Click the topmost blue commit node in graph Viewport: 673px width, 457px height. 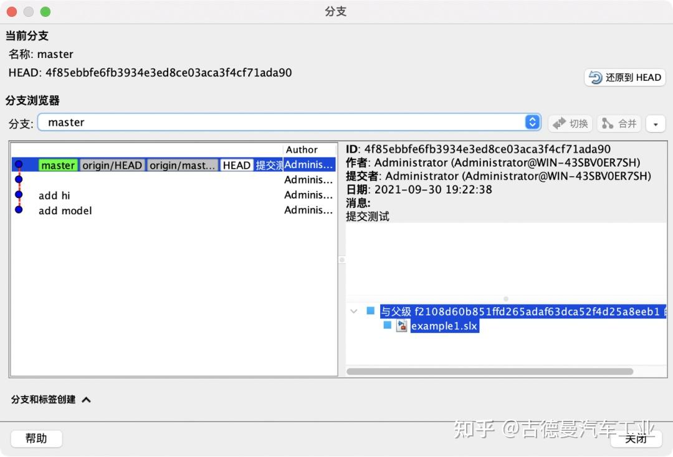coord(19,164)
